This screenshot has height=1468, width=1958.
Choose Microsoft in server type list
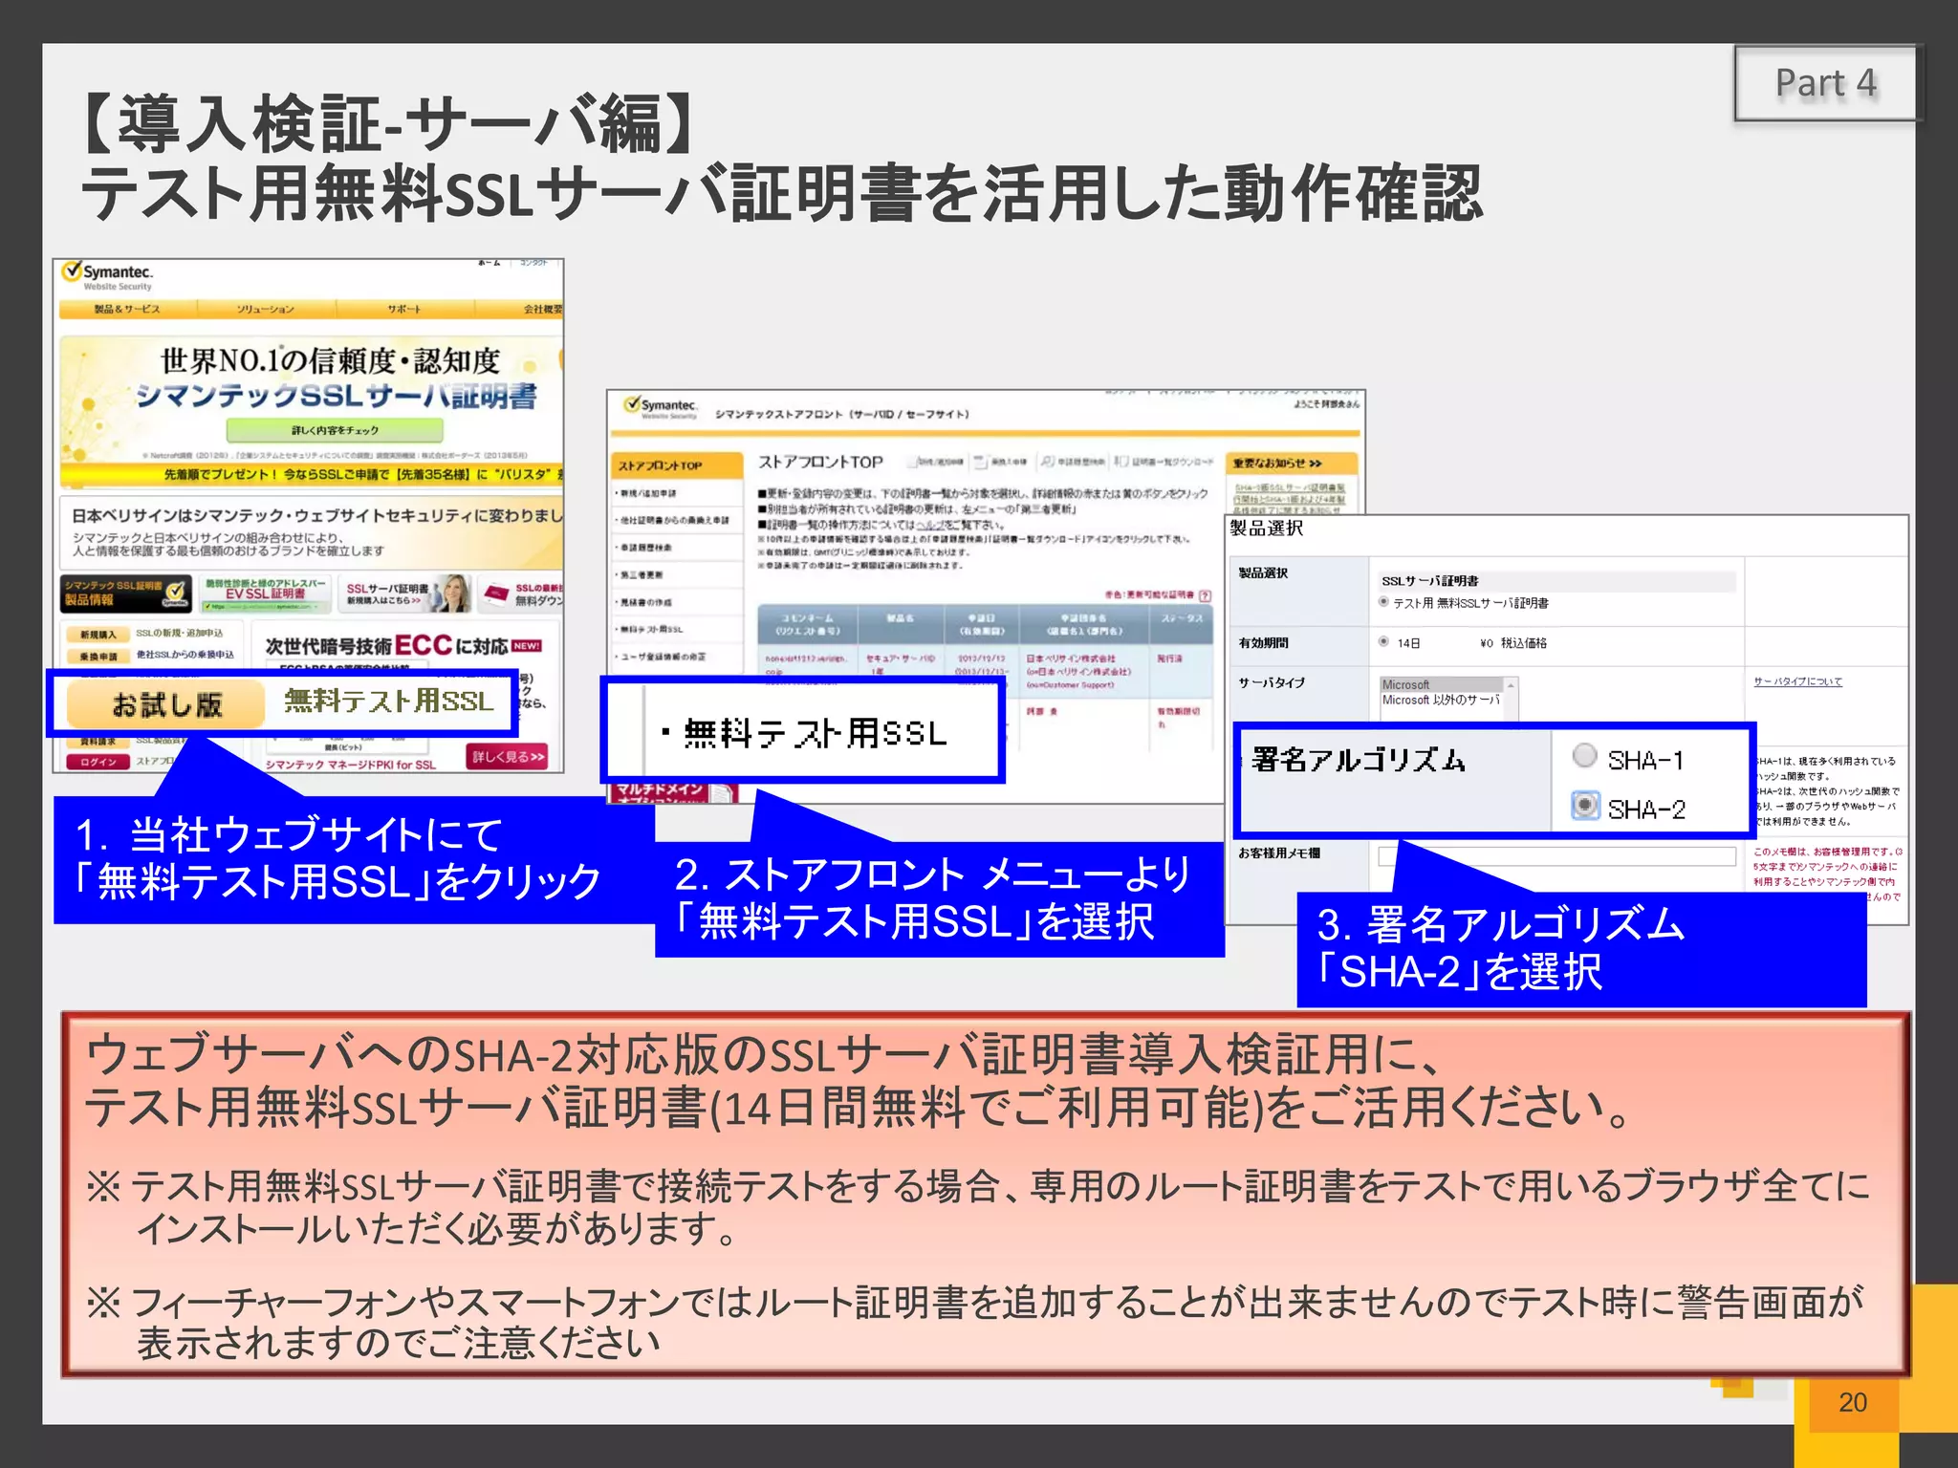pyautogui.click(x=1442, y=684)
